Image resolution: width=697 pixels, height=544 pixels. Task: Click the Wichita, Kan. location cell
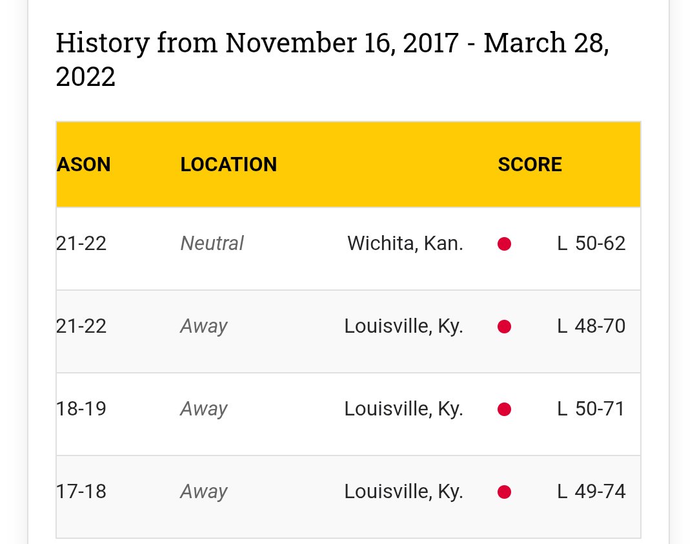pyautogui.click(x=405, y=244)
